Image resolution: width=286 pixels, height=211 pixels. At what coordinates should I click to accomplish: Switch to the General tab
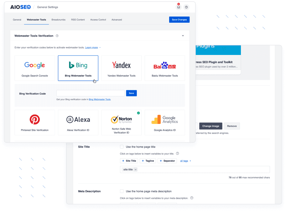17,20
